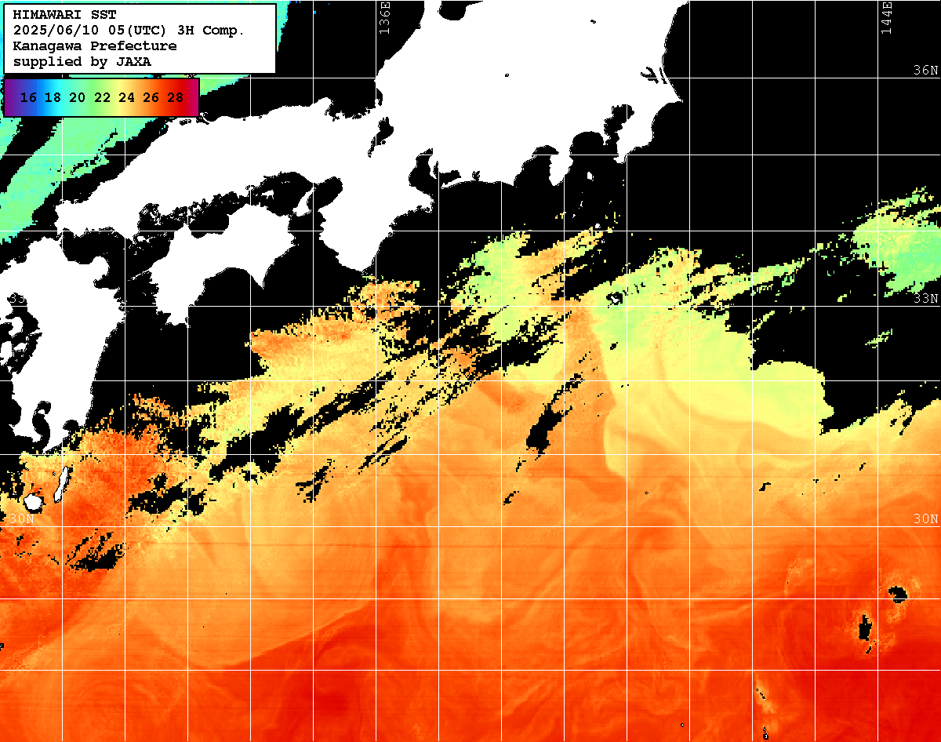Pick the 16 value on the color scale
This screenshot has width=941, height=742.
28,97
